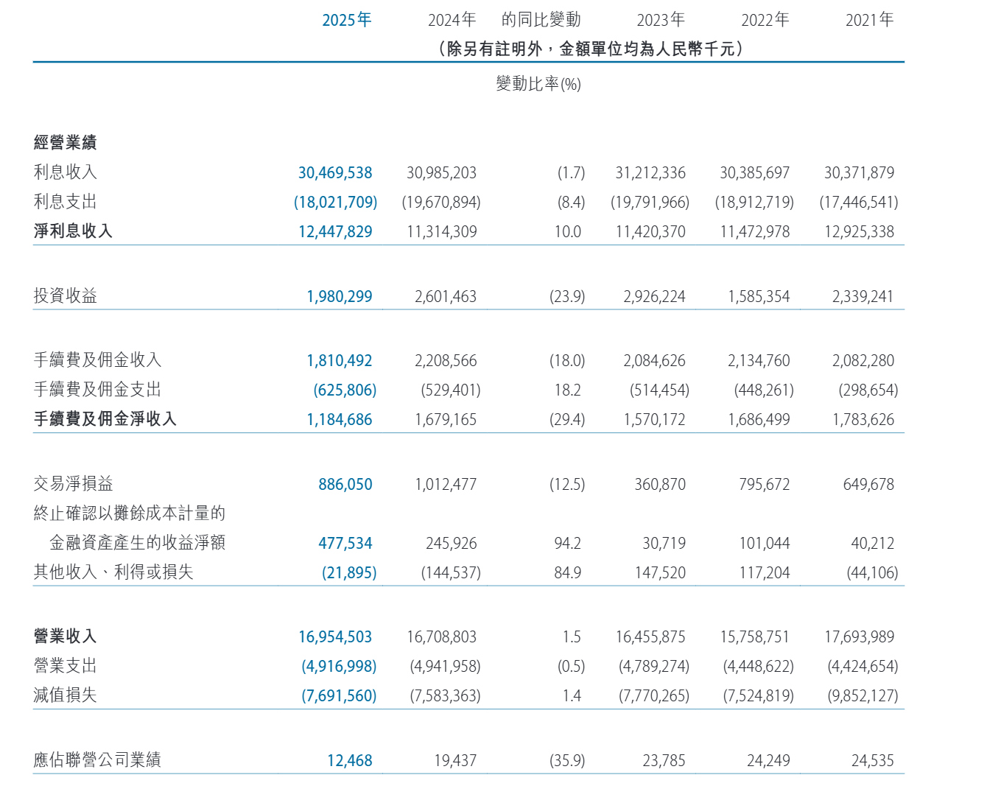Click the 2025年 column header
The image size is (987, 800).
tap(346, 20)
